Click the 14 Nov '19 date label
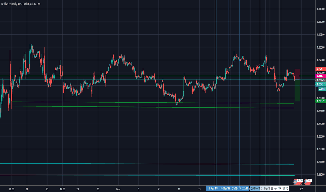This screenshot has height=192, width=326. (x=212, y=189)
